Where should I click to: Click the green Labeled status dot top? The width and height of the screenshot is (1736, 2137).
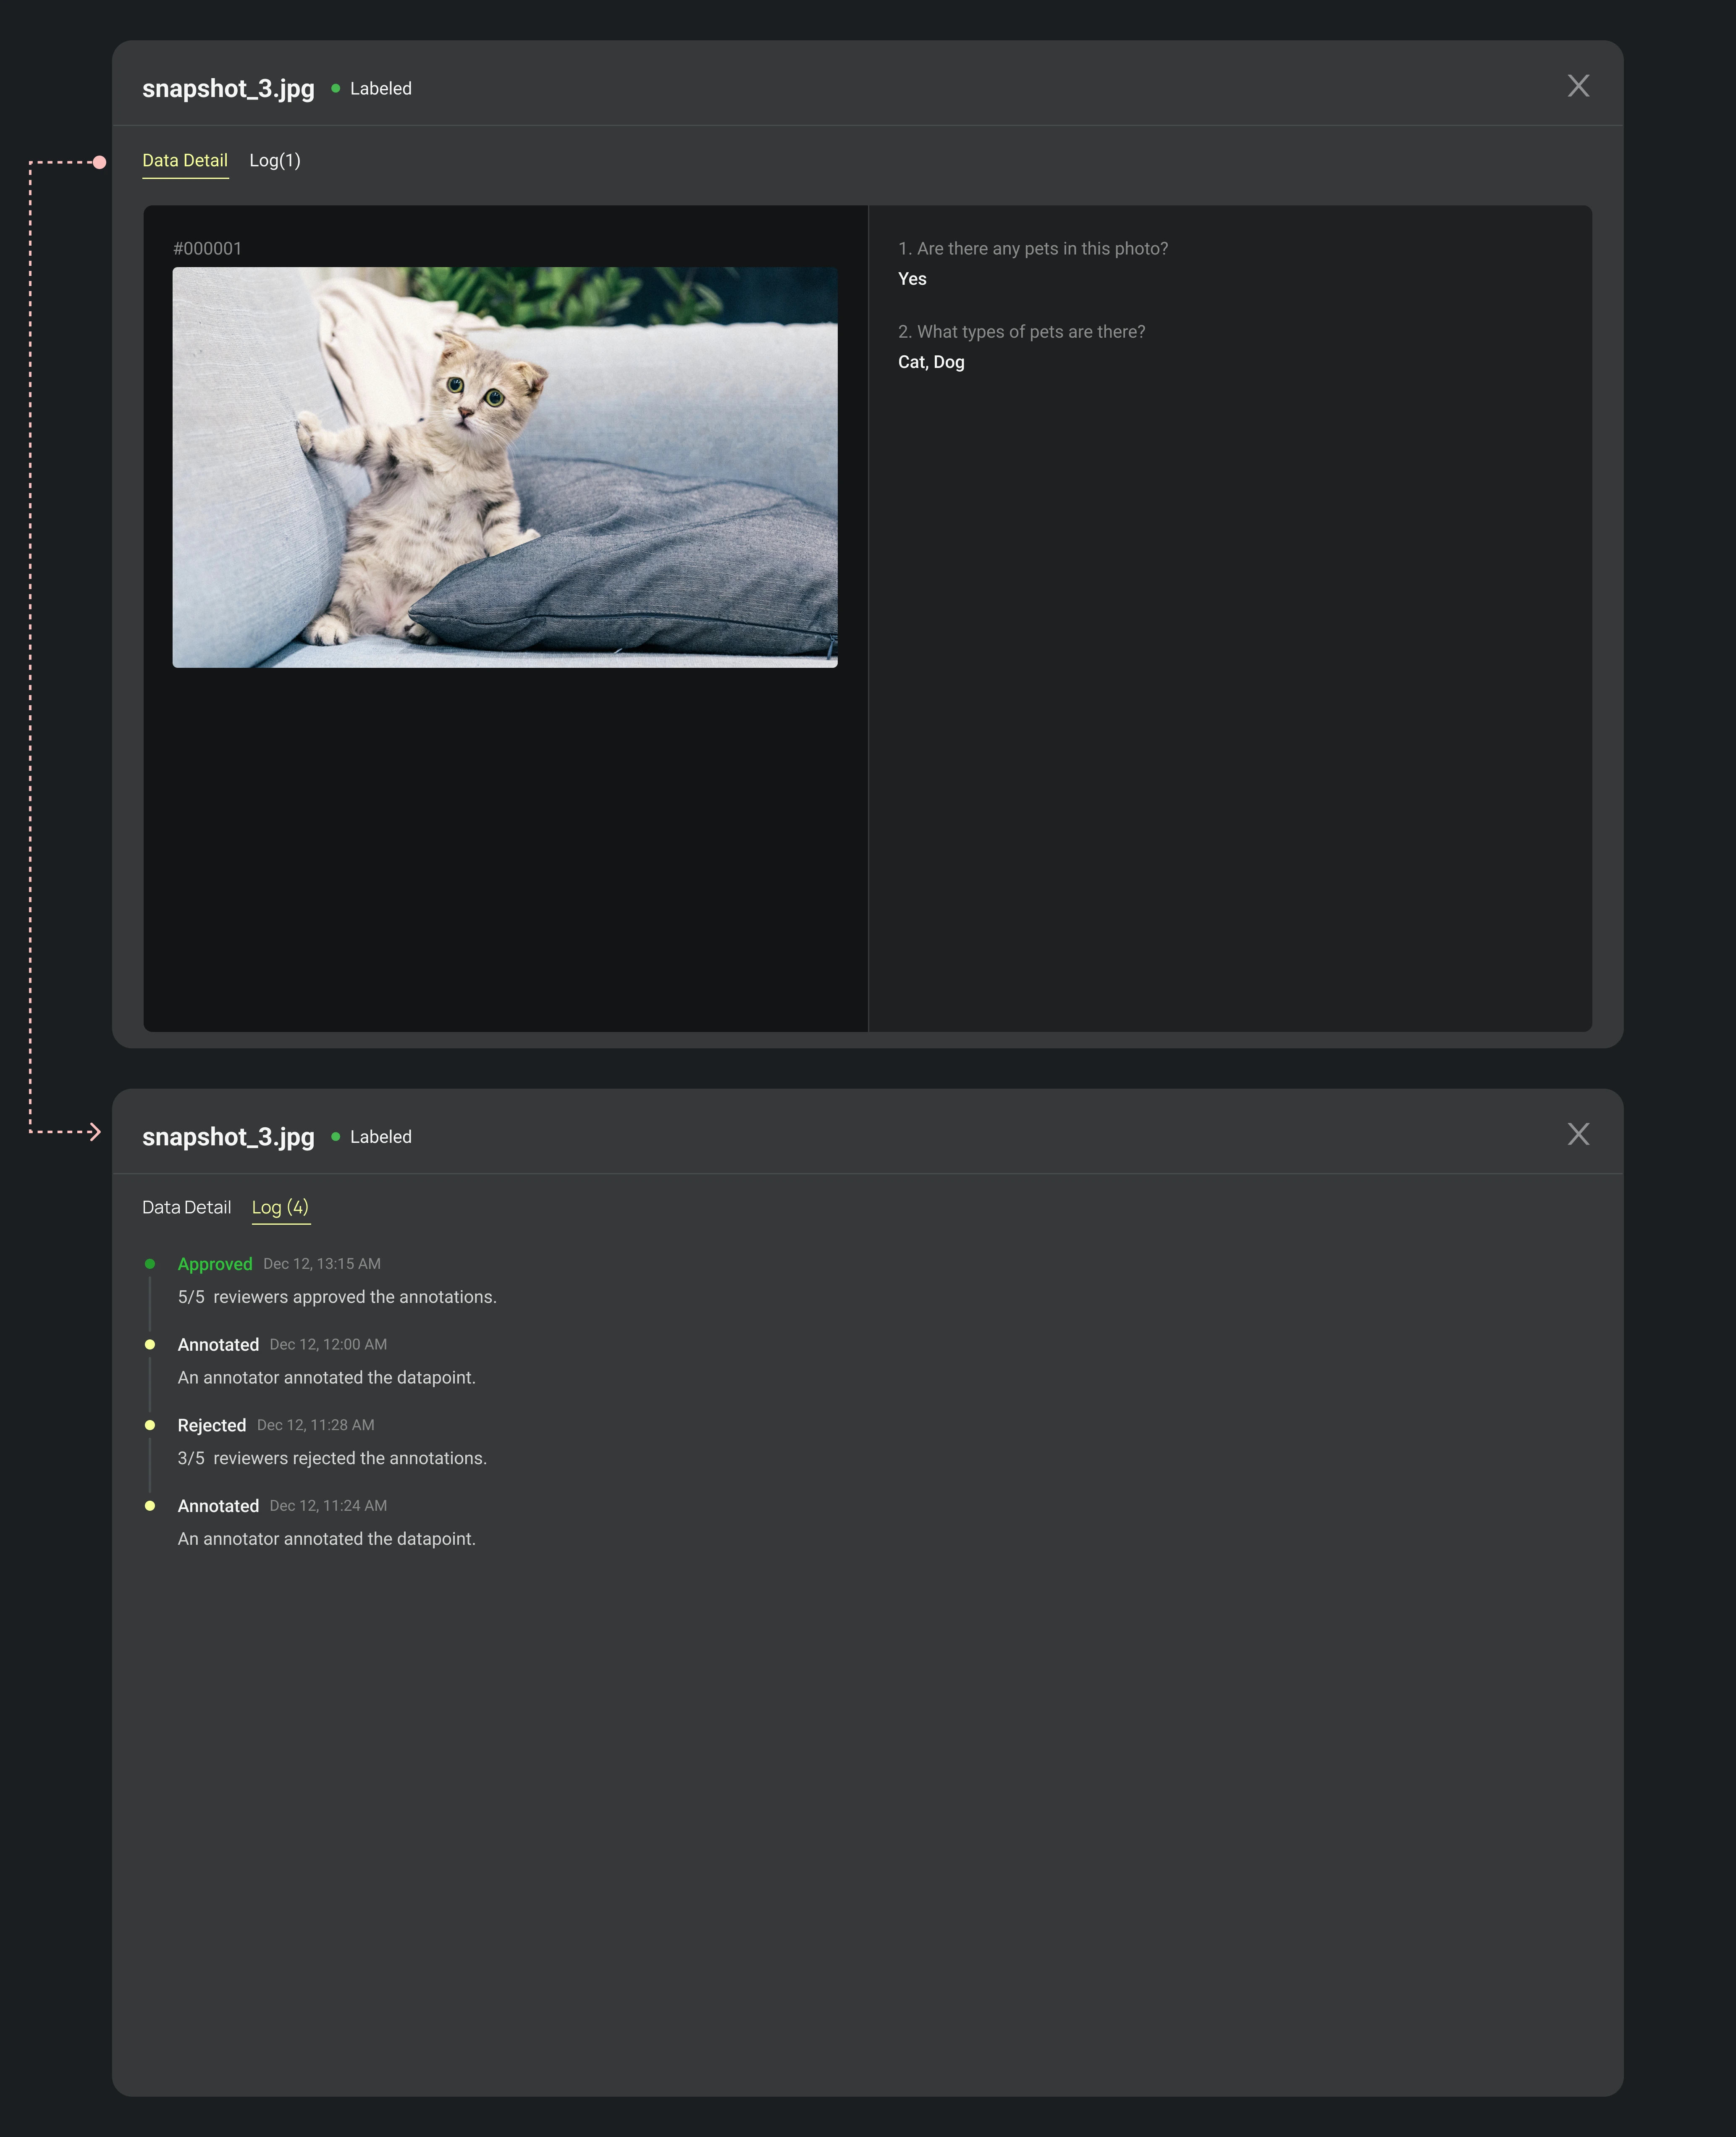point(336,88)
